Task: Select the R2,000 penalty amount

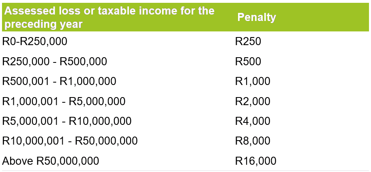Action: 253,101
